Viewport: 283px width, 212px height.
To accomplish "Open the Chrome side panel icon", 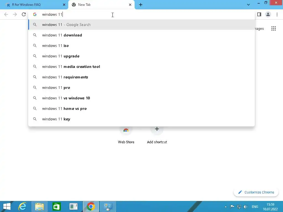I will 259,14.
